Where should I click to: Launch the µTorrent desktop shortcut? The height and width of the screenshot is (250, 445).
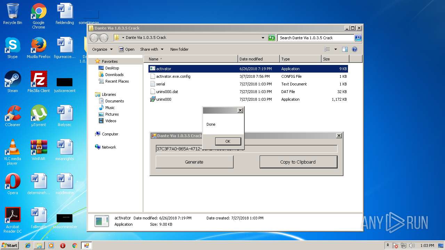pyautogui.click(x=39, y=116)
